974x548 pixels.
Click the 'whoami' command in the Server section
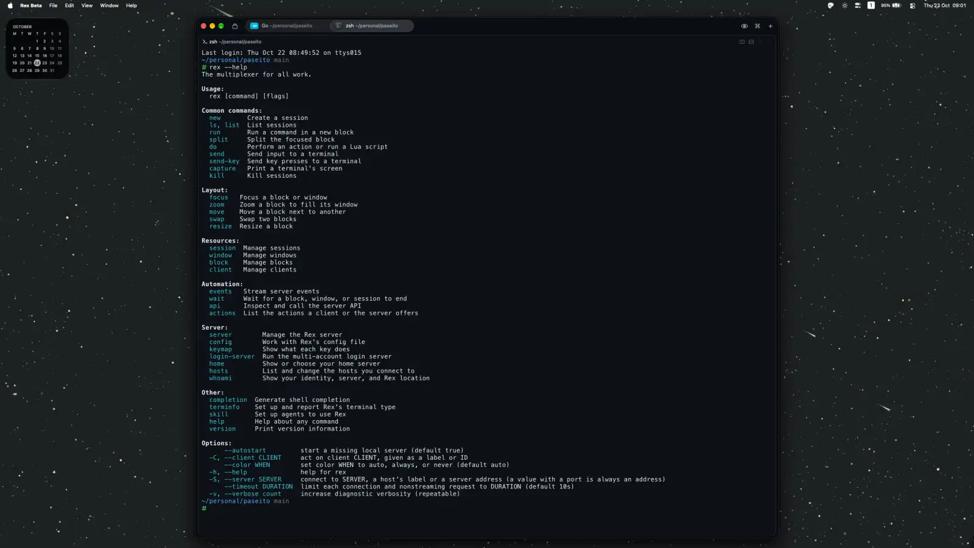tap(220, 378)
